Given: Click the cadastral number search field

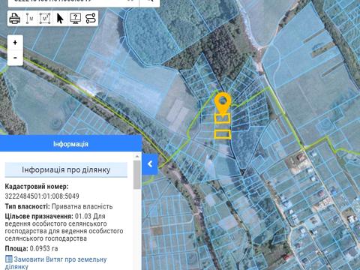Looking at the screenshot, I should [67, 1].
